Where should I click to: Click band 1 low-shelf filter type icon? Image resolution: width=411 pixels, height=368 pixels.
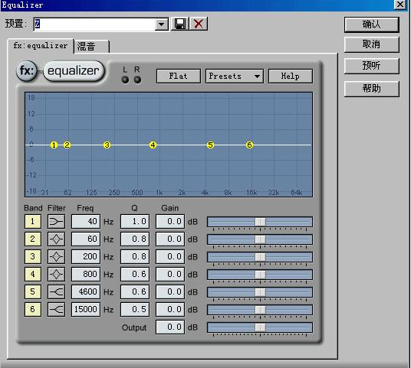[56, 222]
